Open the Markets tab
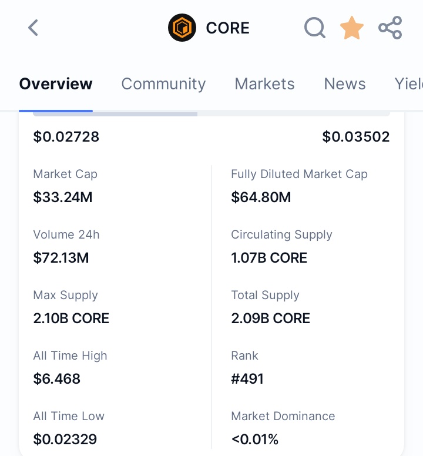Image resolution: width=423 pixels, height=456 pixels. 264,84
